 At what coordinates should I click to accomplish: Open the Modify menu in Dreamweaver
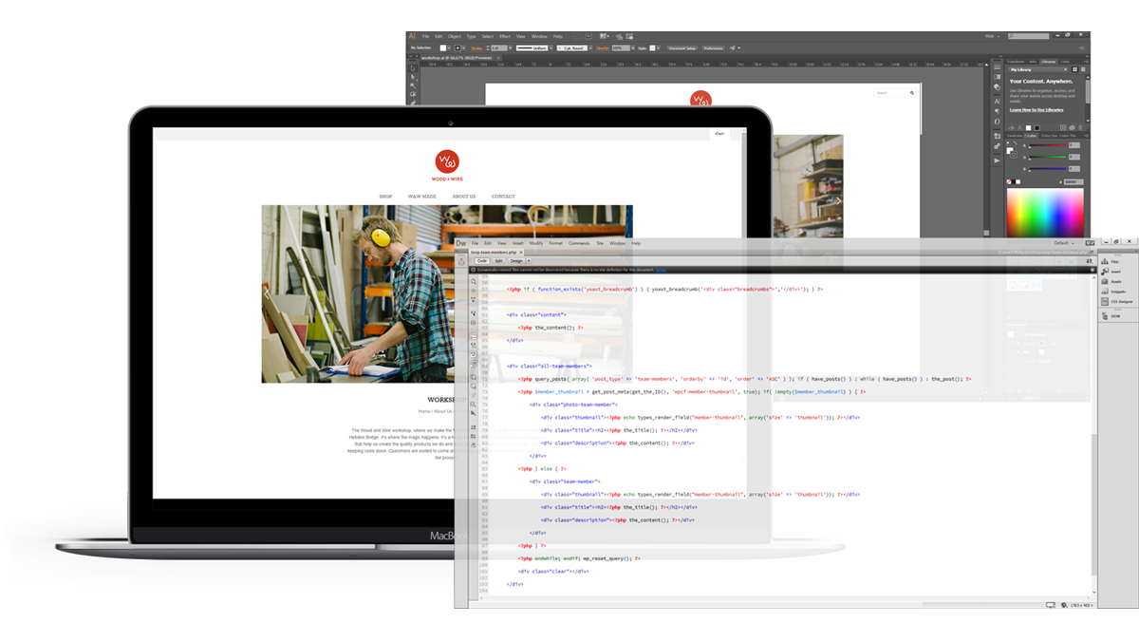tap(536, 244)
